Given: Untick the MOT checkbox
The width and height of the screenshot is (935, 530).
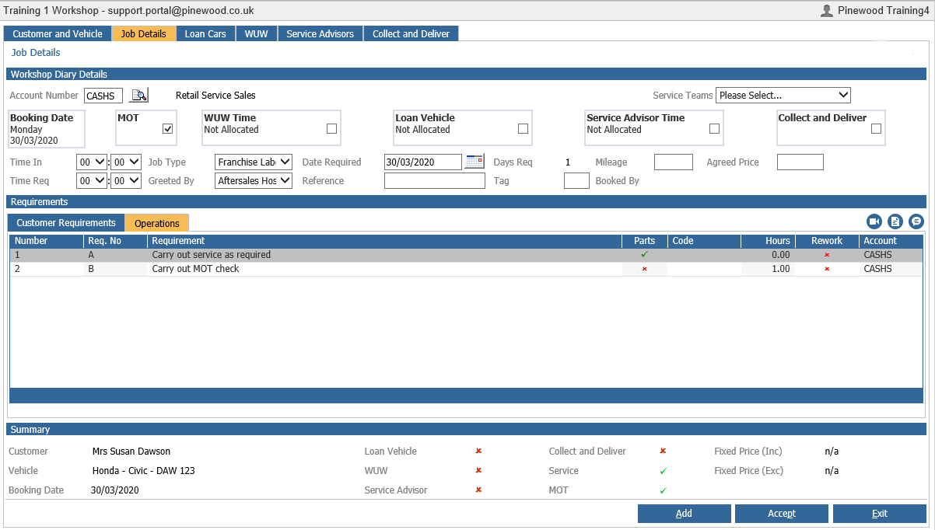Looking at the screenshot, I should (x=167, y=129).
